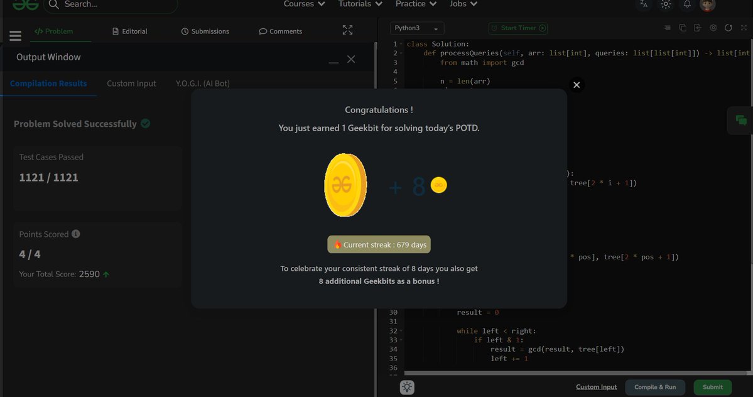The width and height of the screenshot is (753, 397).
Task: Minimize the Output Window
Action: pyautogui.click(x=333, y=62)
